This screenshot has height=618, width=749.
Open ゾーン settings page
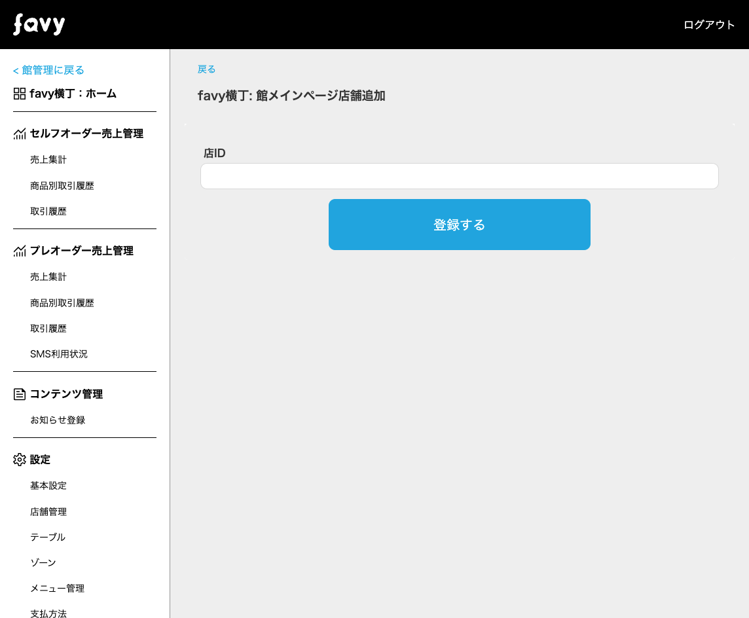43,562
